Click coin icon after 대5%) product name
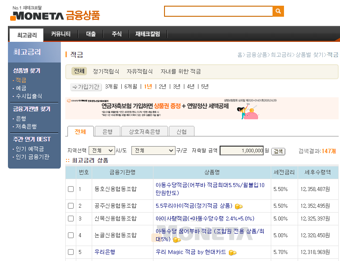 pyautogui.click(x=177, y=240)
